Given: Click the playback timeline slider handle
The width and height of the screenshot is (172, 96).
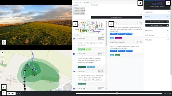Looking at the screenshot, I should [x=117, y=93].
